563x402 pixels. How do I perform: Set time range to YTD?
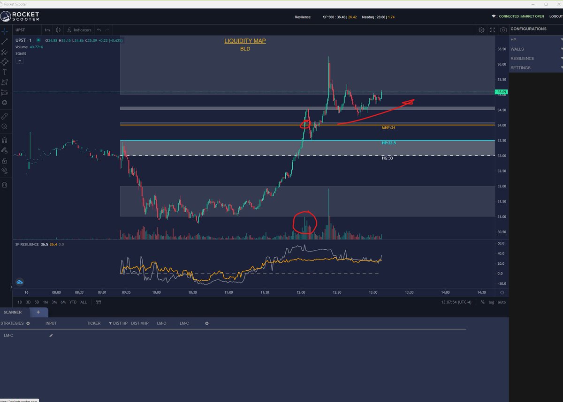[73, 302]
